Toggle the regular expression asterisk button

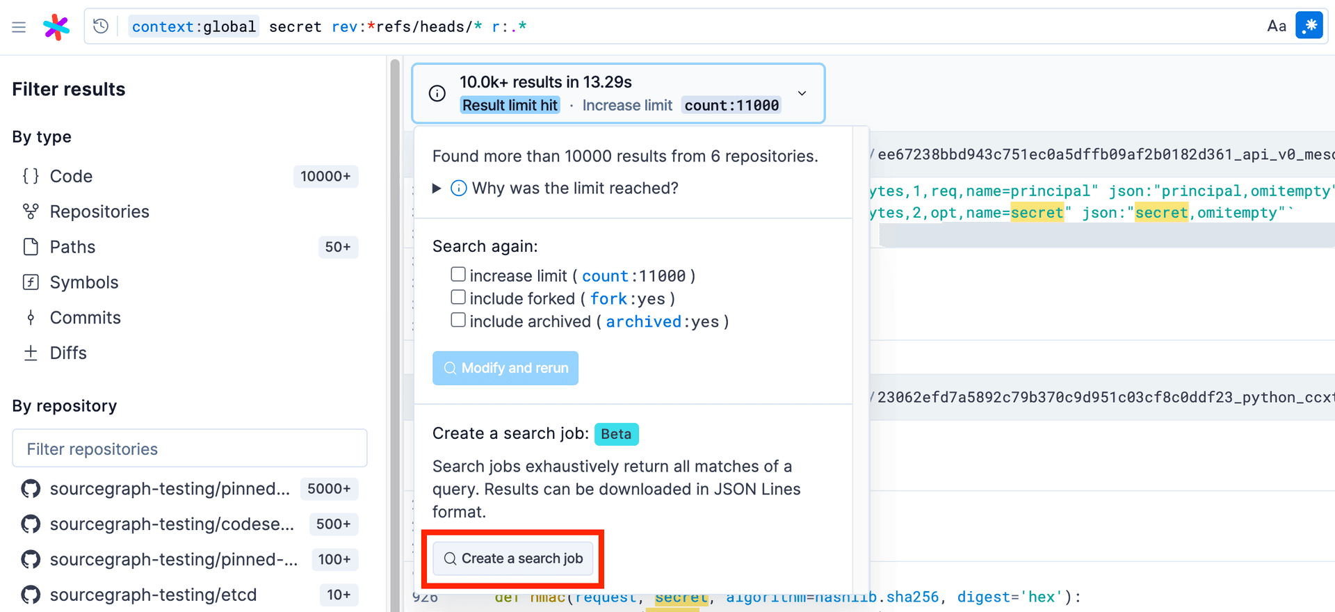click(1309, 26)
